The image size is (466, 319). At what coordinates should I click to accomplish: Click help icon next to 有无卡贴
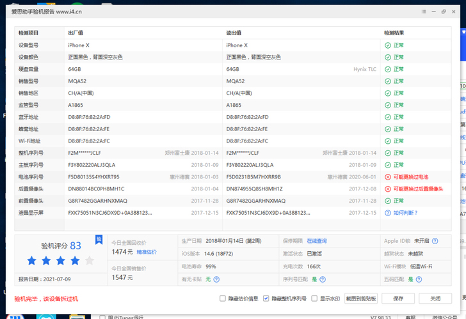click(x=216, y=279)
